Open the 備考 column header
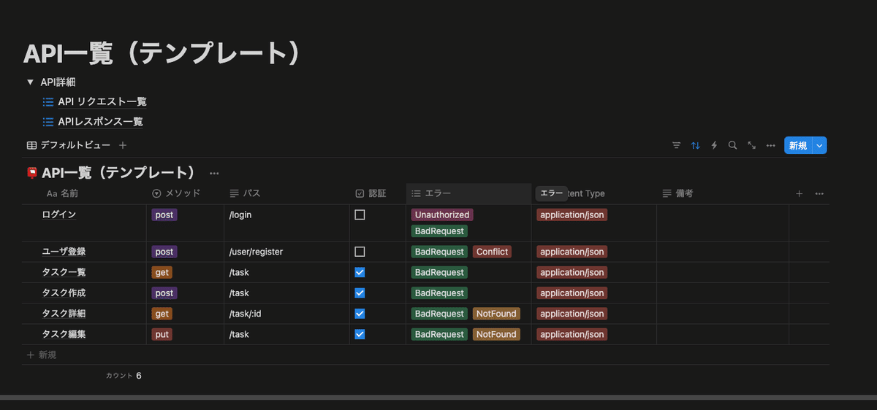The image size is (877, 410). coord(723,193)
